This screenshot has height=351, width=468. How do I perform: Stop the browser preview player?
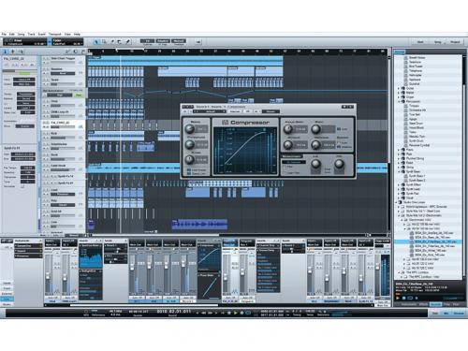click(404, 298)
